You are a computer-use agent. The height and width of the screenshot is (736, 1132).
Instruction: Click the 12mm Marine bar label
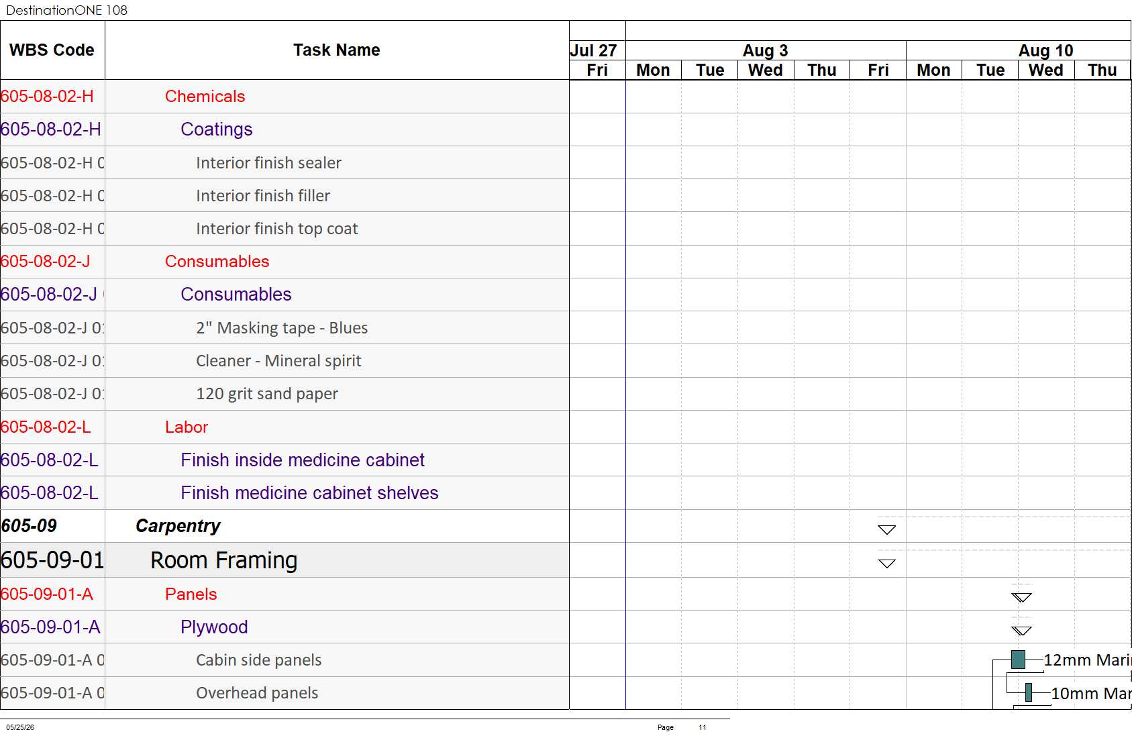point(1088,660)
